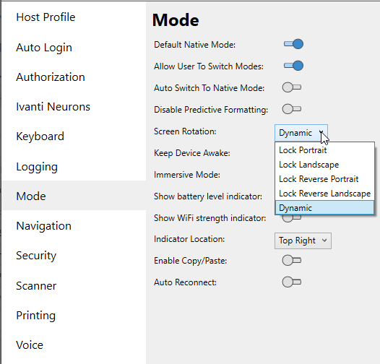Viewport: 380px width, 364px height.
Task: Turn on Auto Reconnect toggle
Action: 292,282
